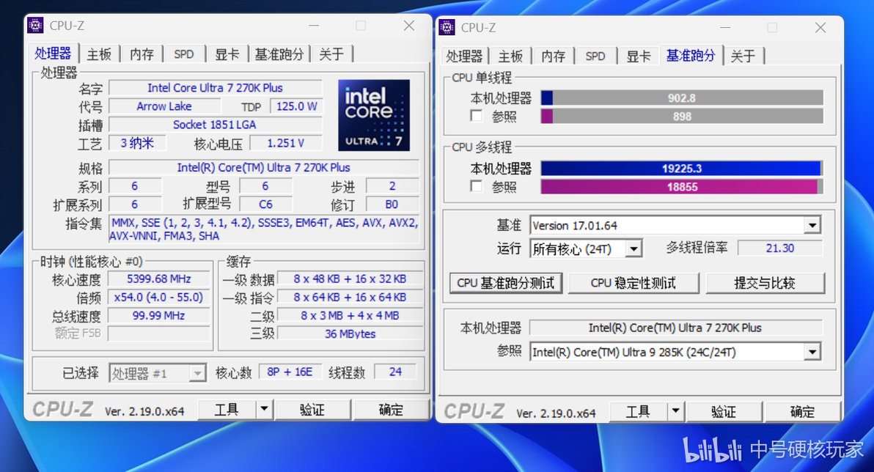Click 工具 button in right window
The width and height of the screenshot is (874, 472).
click(x=638, y=412)
